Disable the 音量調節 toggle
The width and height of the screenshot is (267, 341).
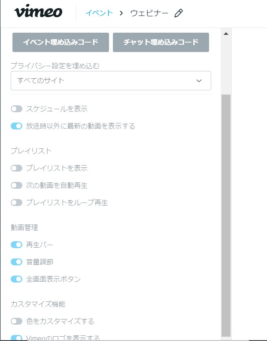tap(16, 262)
